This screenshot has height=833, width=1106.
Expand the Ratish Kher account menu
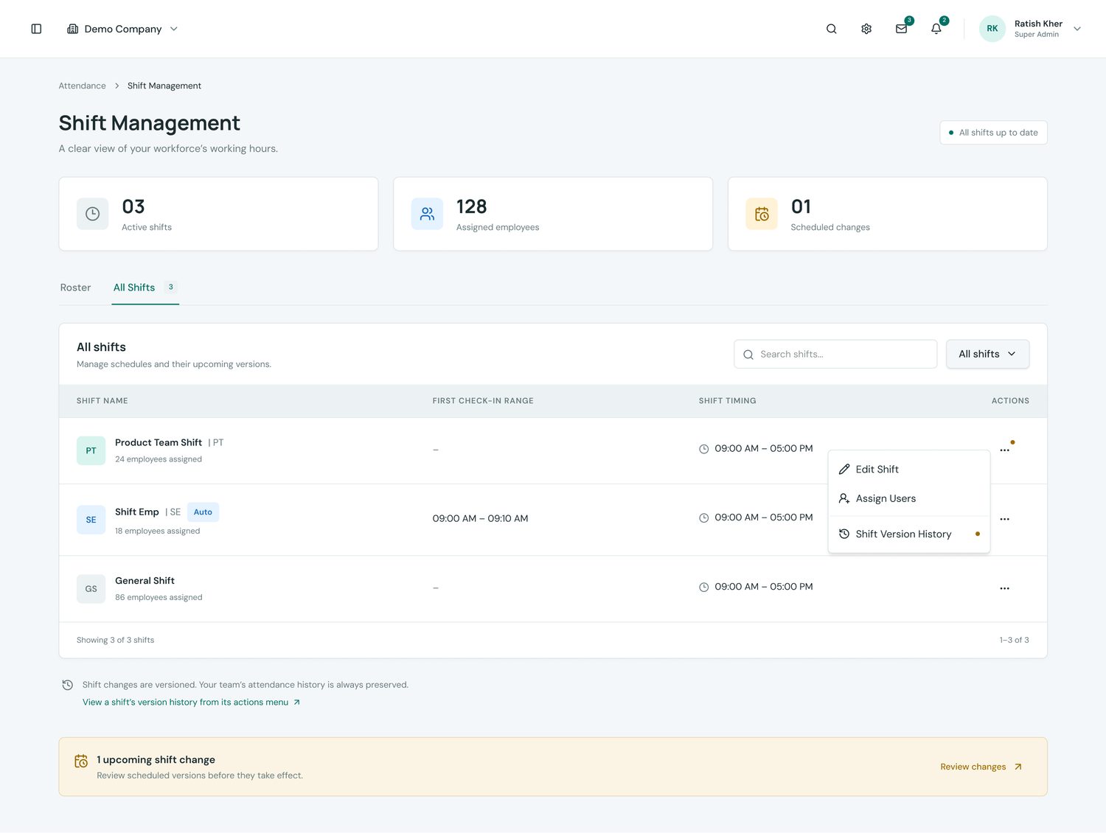point(1031,29)
